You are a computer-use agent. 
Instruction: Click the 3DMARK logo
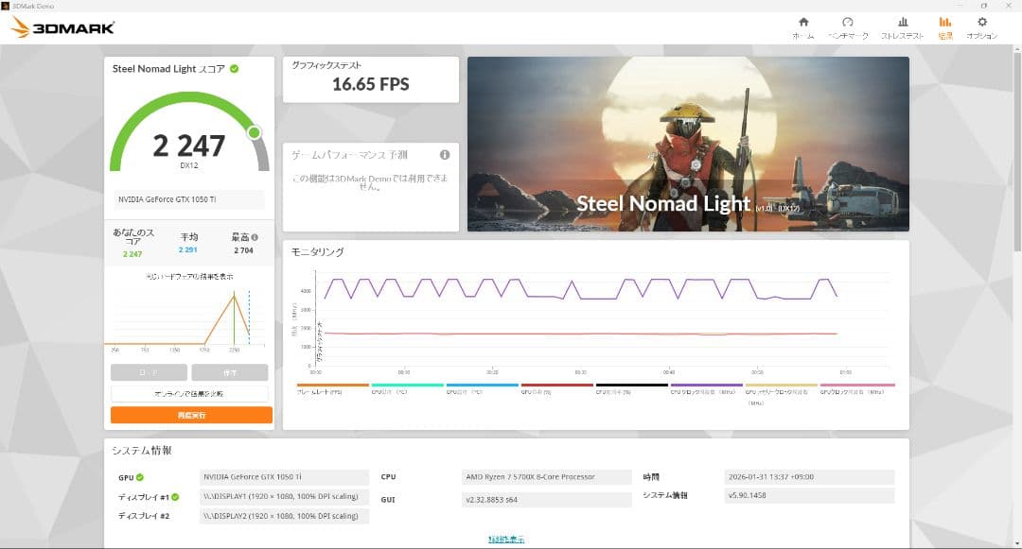coord(59,26)
